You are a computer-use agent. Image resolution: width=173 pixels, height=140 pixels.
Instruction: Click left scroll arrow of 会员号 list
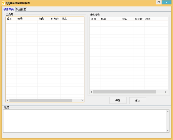coord(8,100)
